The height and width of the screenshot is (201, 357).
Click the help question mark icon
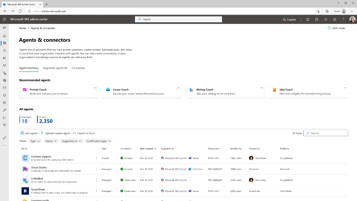tap(343, 19)
